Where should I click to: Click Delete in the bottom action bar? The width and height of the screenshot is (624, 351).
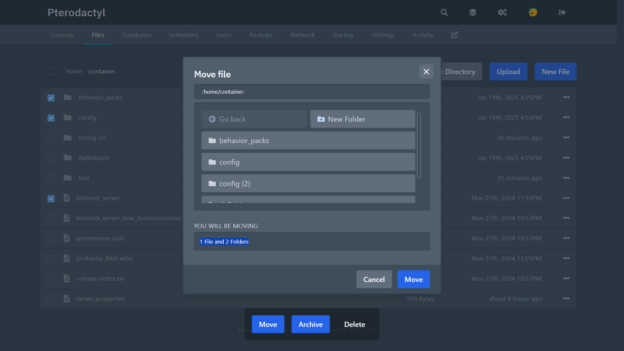coord(355,324)
